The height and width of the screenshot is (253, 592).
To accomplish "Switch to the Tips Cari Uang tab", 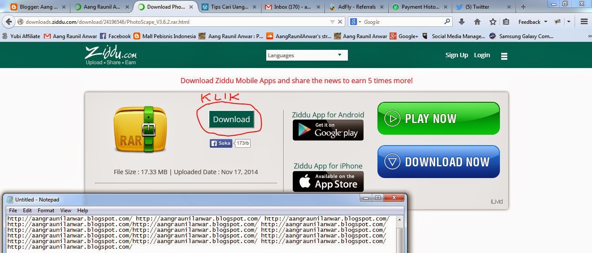I will point(229,7).
